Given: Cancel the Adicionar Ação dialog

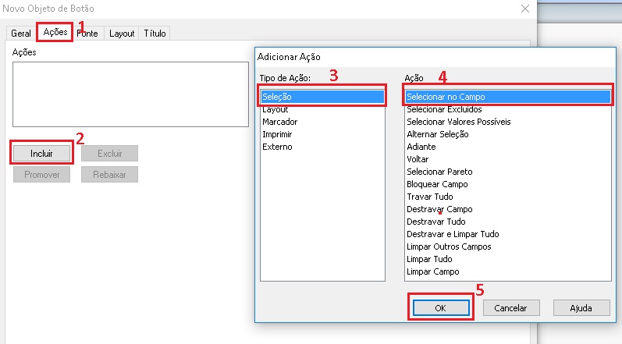Looking at the screenshot, I should click(516, 308).
